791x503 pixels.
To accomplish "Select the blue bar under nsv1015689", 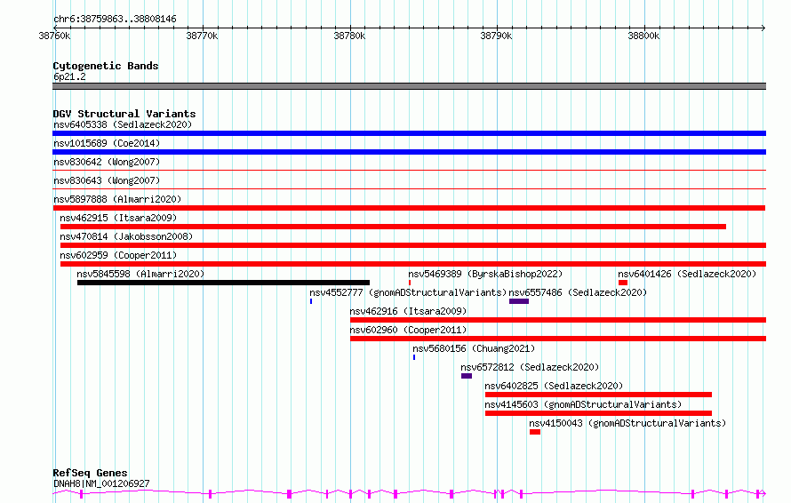I will point(409,152).
